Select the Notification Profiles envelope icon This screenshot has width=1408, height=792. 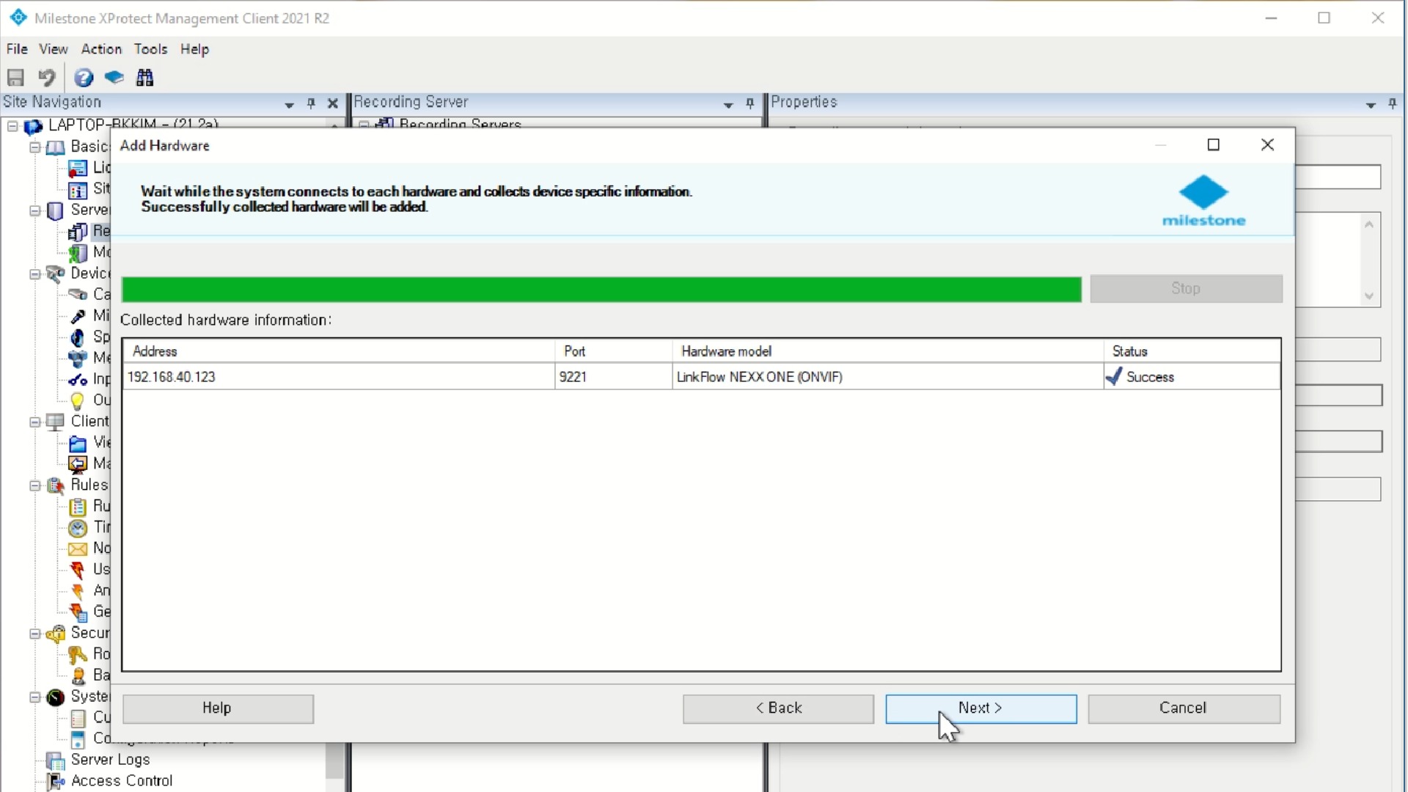click(78, 549)
